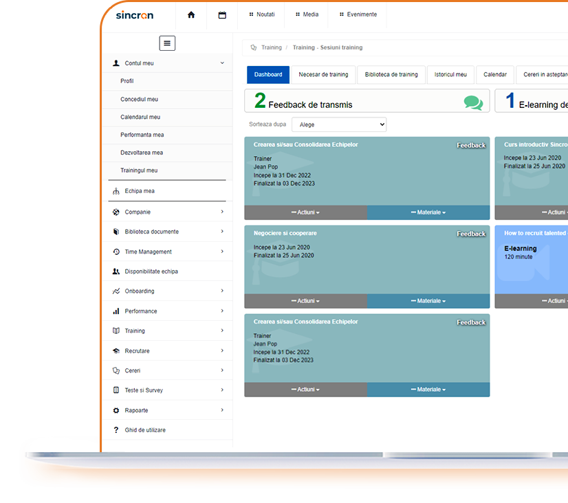568x503 pixels.
Task: Open the Alege sorting dropdown
Action: click(x=338, y=124)
